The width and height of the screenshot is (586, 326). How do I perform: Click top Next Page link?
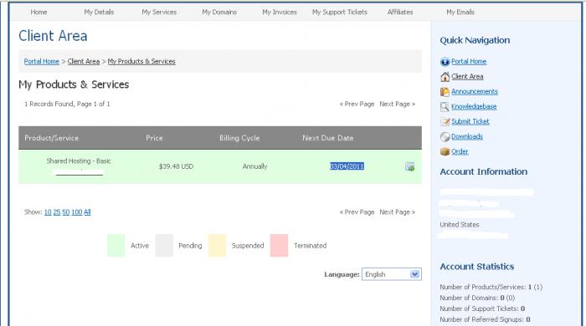click(x=398, y=104)
